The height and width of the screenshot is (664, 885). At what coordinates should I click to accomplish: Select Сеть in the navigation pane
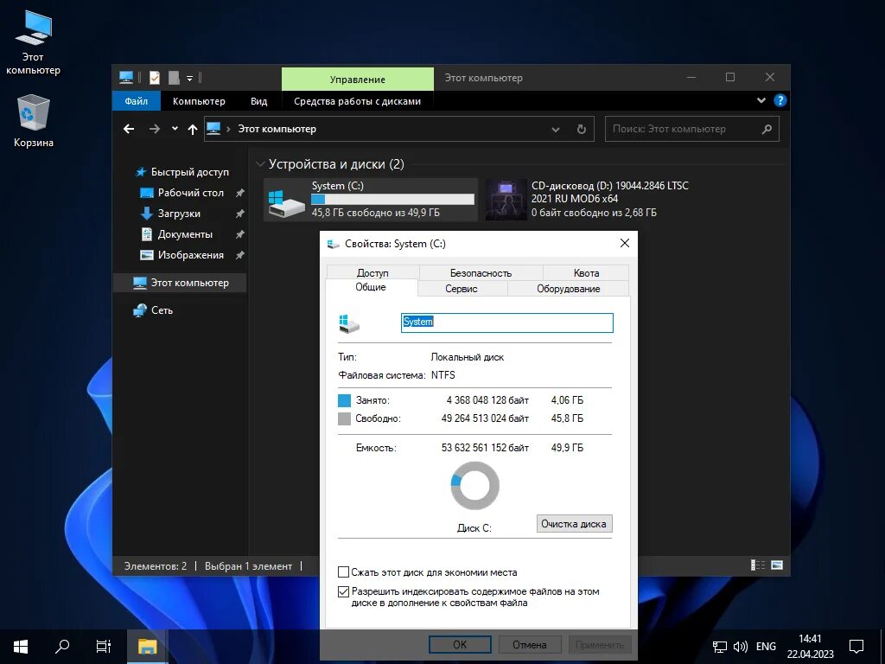click(162, 310)
